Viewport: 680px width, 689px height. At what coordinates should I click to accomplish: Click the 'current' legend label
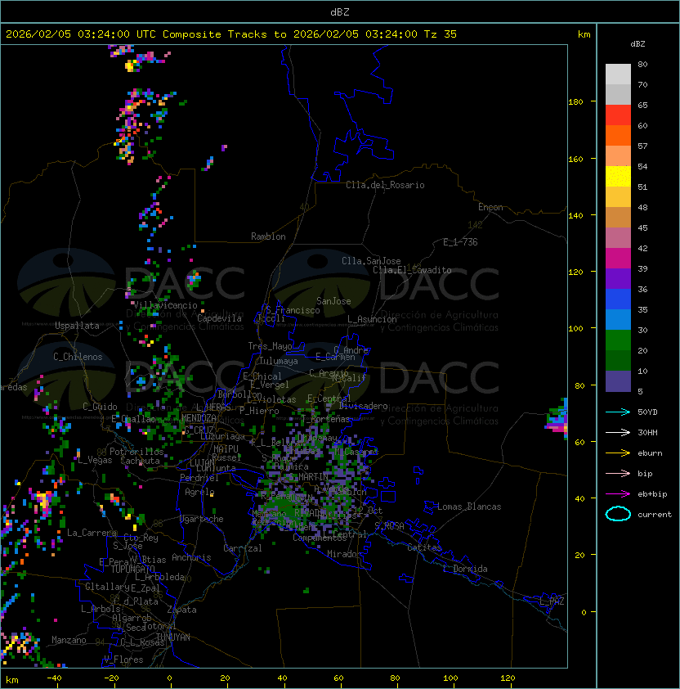(x=655, y=515)
